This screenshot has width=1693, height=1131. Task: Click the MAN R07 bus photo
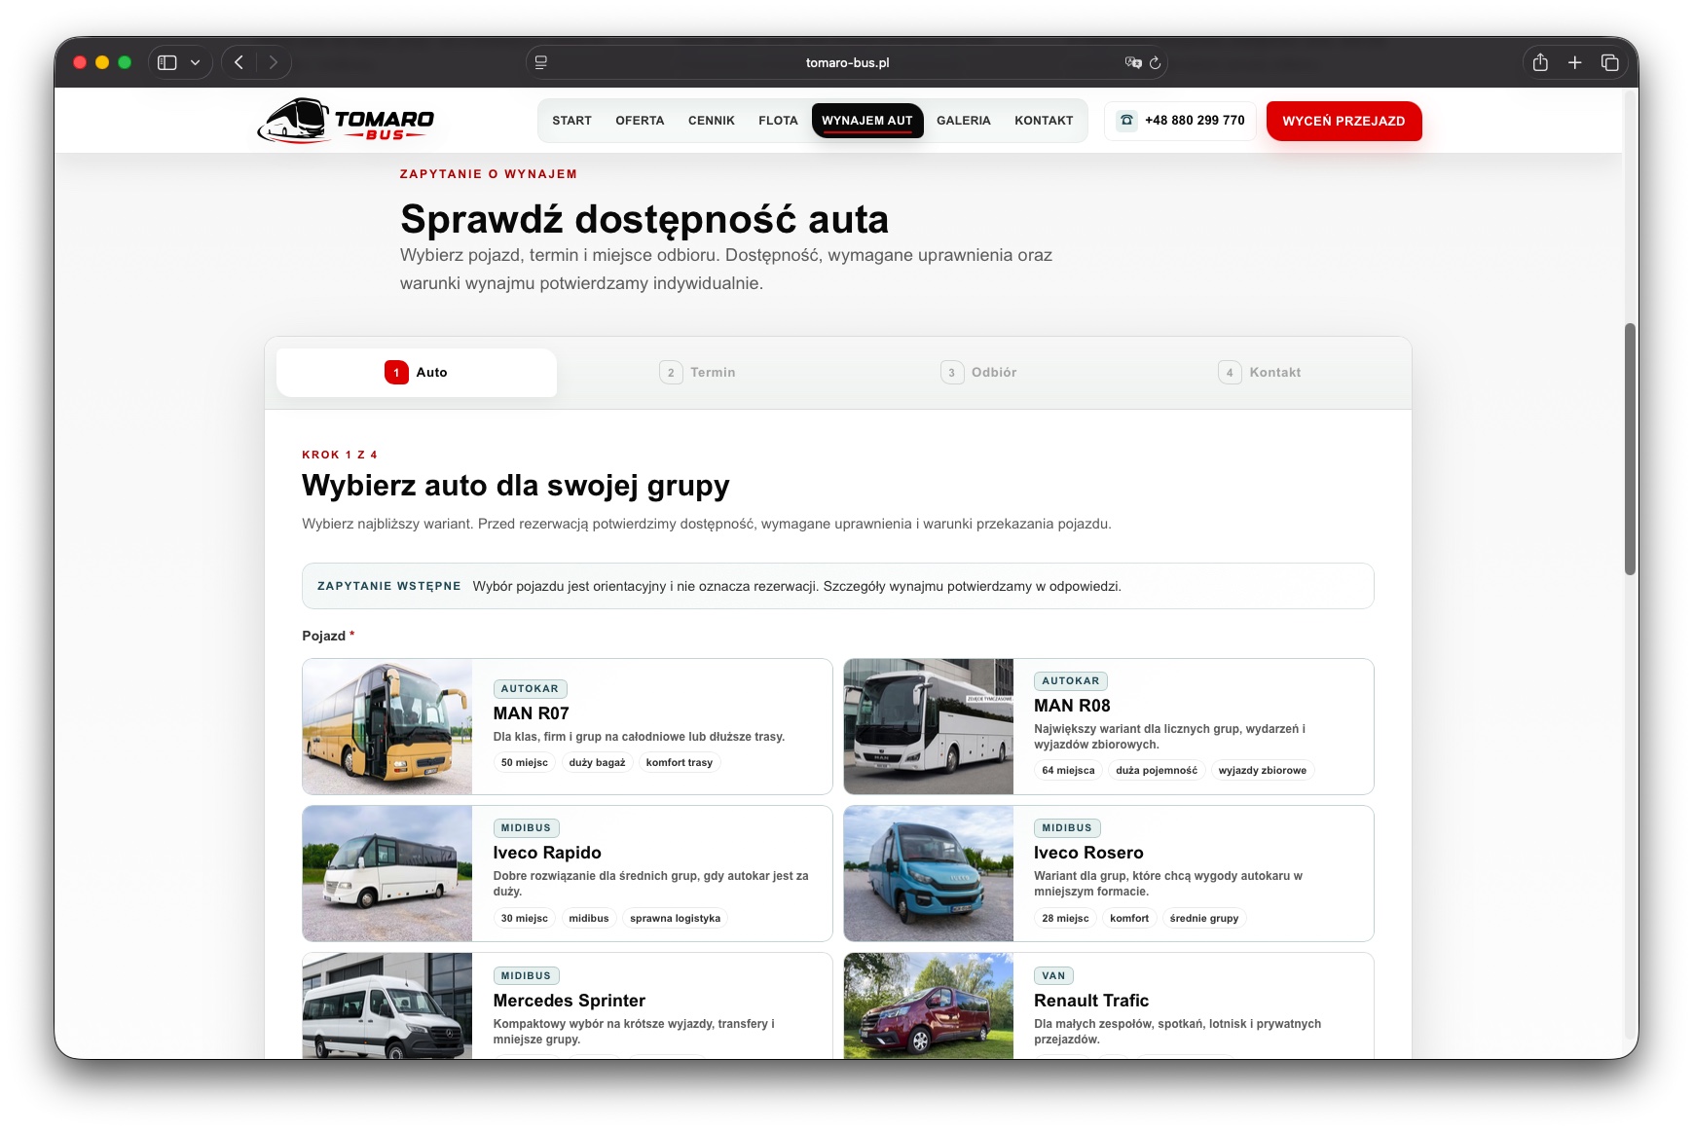click(x=387, y=727)
